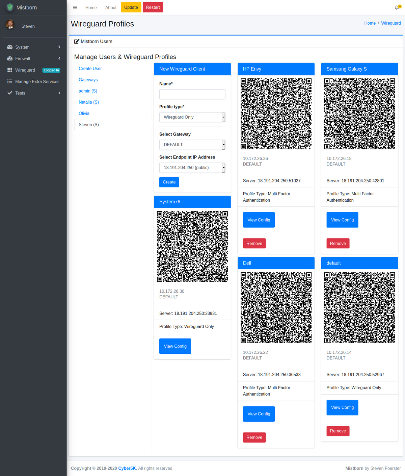Click server address 18.191.204.250:52967
Screen dimensions: 405x476
363,375
